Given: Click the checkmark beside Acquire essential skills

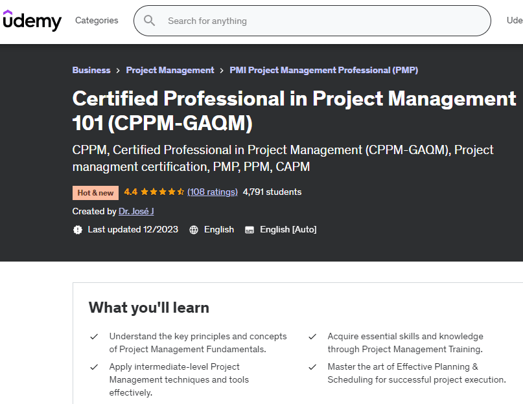Looking at the screenshot, I should tap(312, 337).
